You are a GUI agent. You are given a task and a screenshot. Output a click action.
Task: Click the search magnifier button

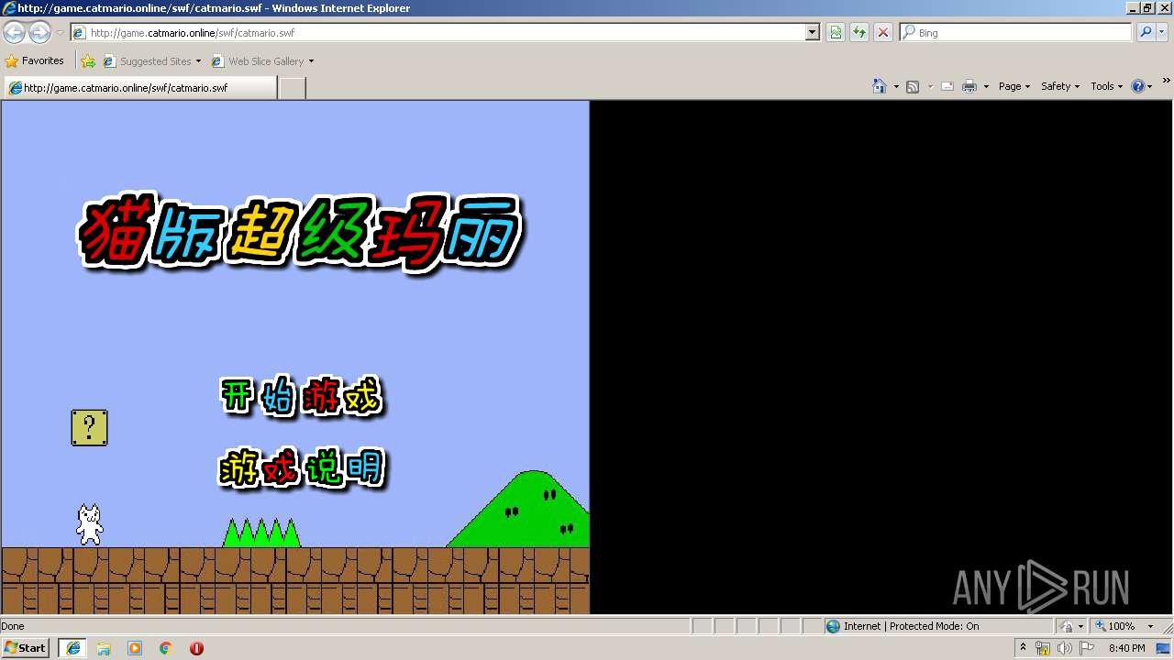pos(1145,32)
